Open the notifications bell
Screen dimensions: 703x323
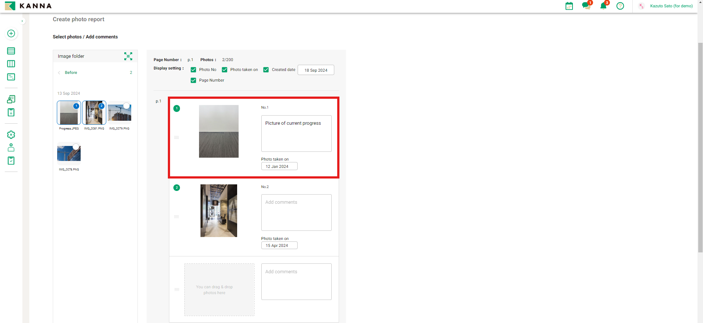(x=603, y=6)
